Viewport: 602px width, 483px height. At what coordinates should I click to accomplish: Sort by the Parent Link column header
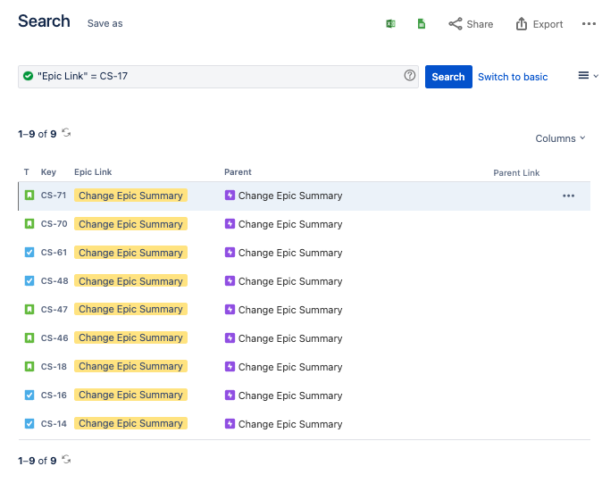[x=516, y=172]
